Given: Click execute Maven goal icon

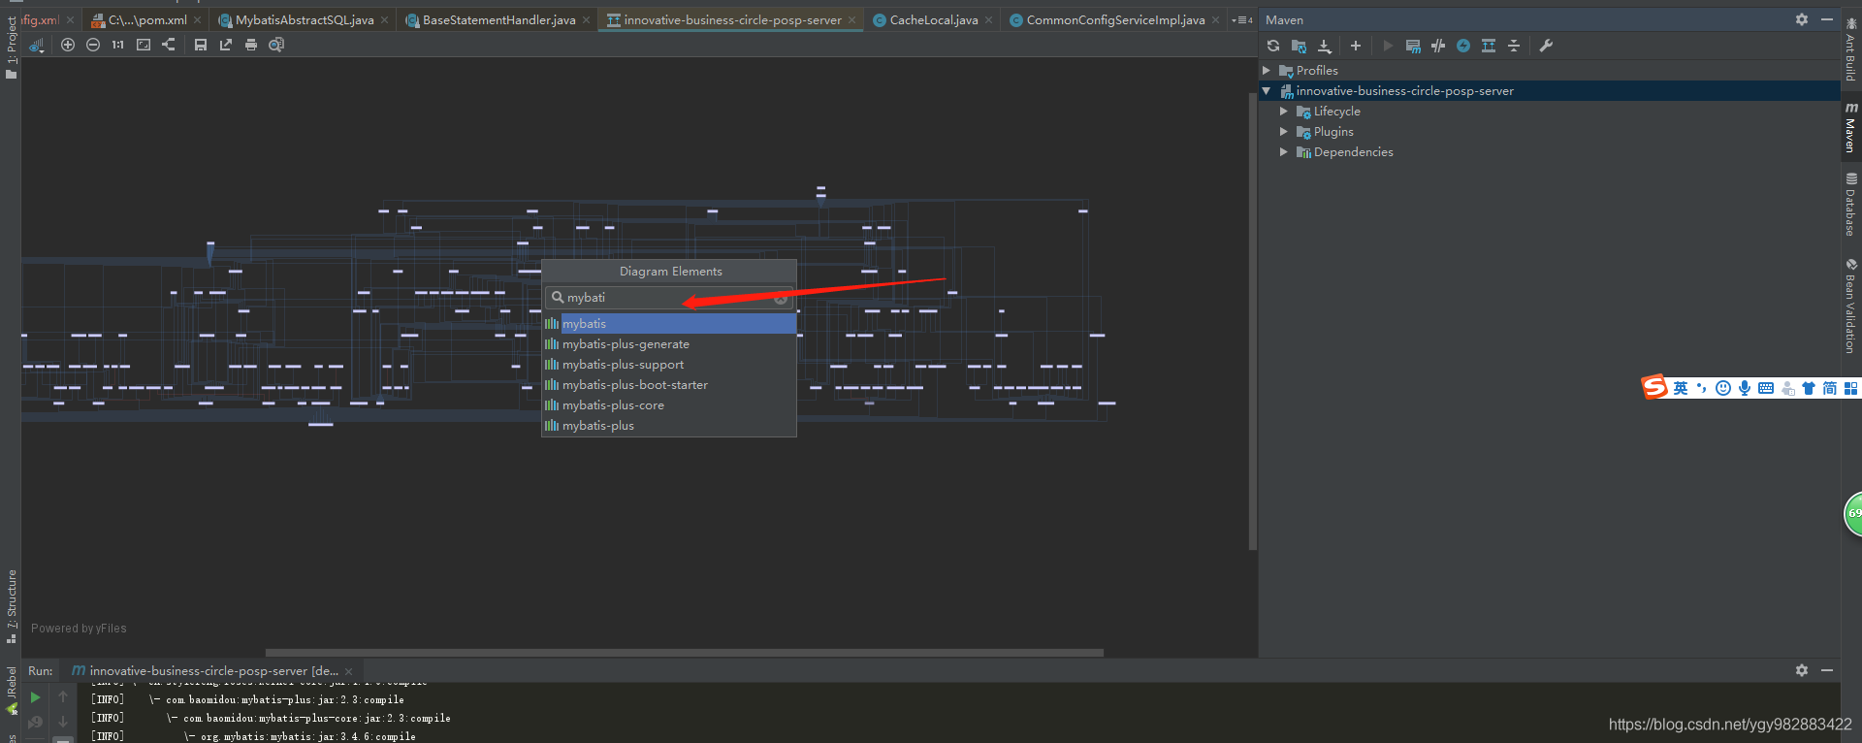Looking at the screenshot, I should pos(1413,46).
